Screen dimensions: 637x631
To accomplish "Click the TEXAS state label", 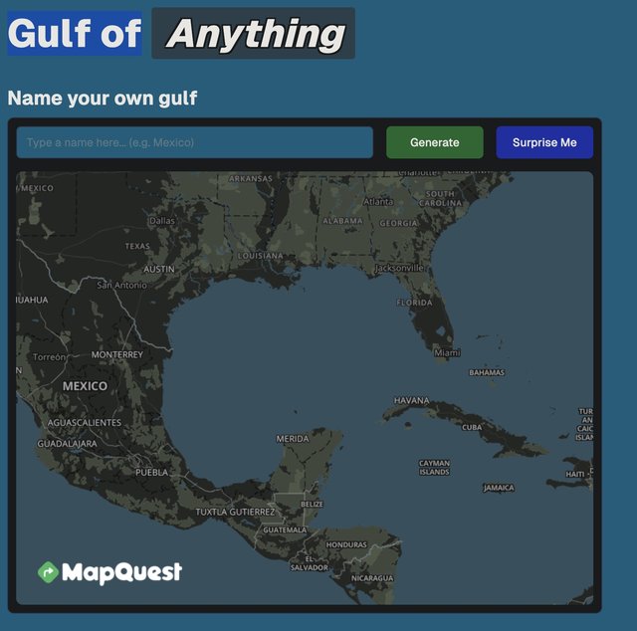I will pyautogui.click(x=137, y=246).
